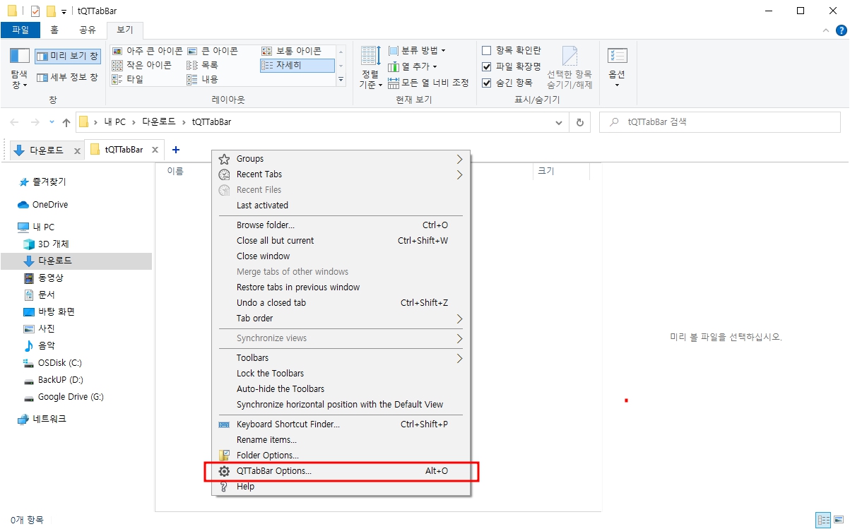Choose Synchronize horizontal position with Default View
The width and height of the screenshot is (850, 529).
point(341,405)
